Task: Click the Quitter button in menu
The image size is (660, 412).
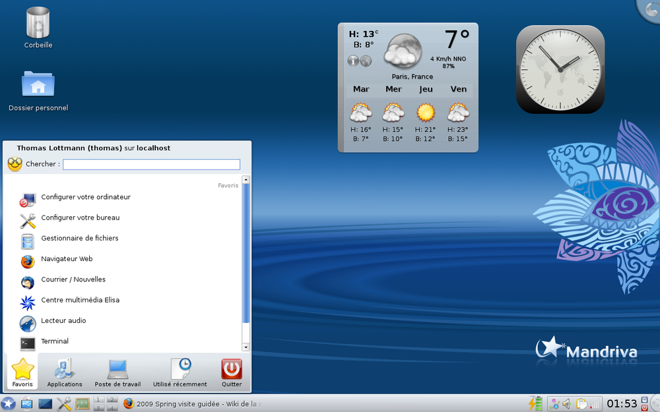Action: [x=232, y=372]
